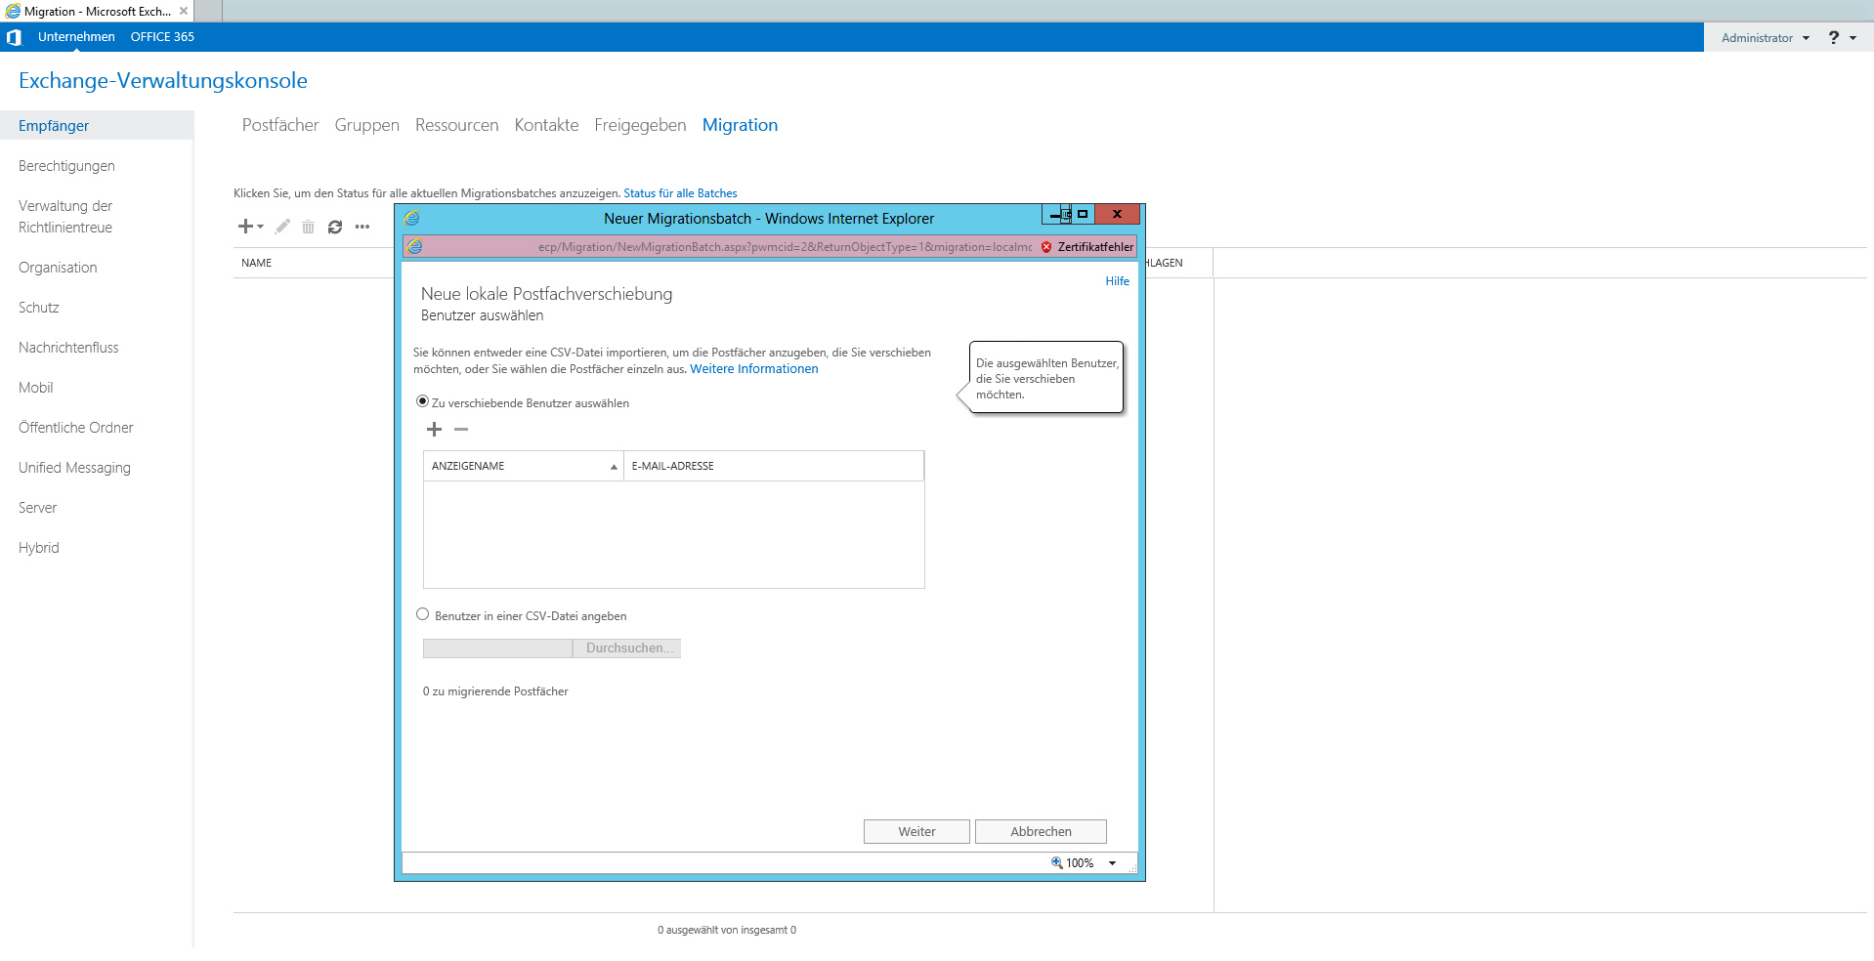Sort by the ANZEIGENAME column header
The image size is (1874, 961).
[x=523, y=466]
